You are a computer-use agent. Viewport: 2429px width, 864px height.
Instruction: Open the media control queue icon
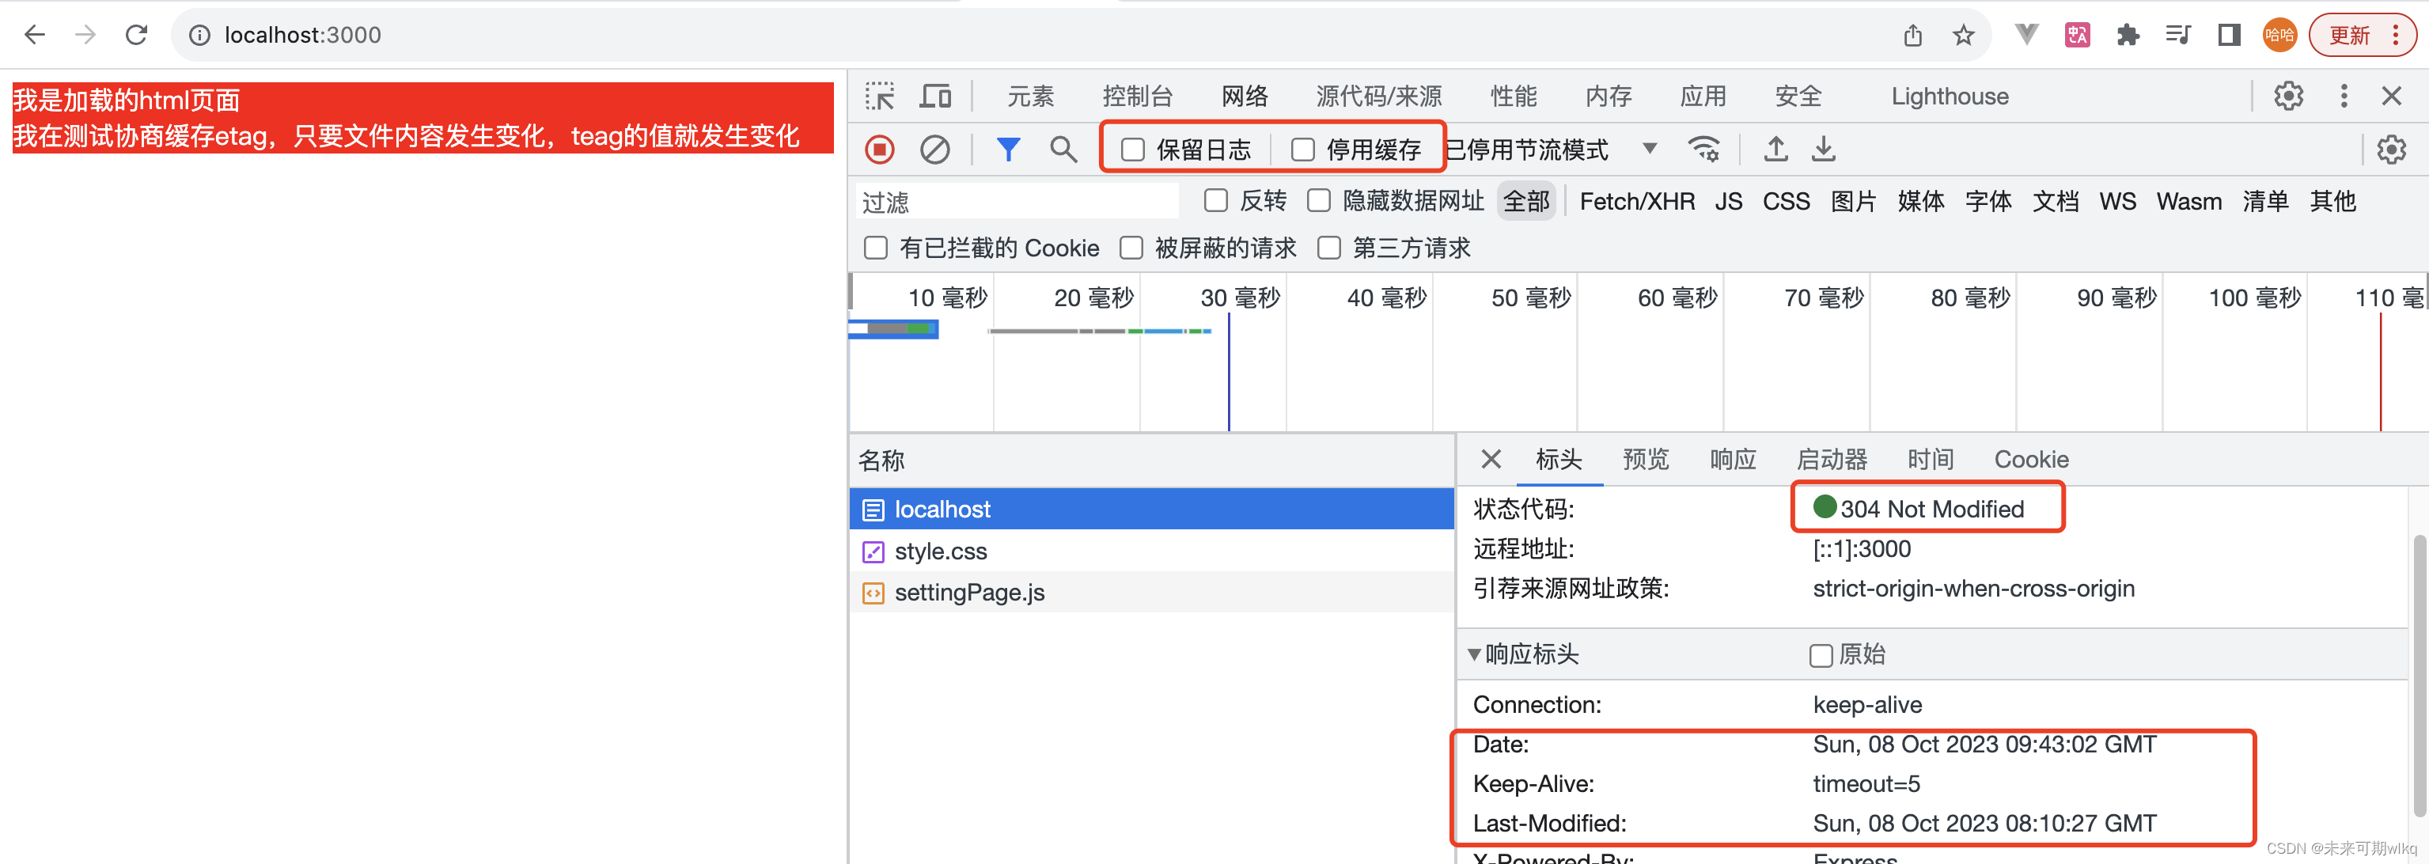point(2178,36)
